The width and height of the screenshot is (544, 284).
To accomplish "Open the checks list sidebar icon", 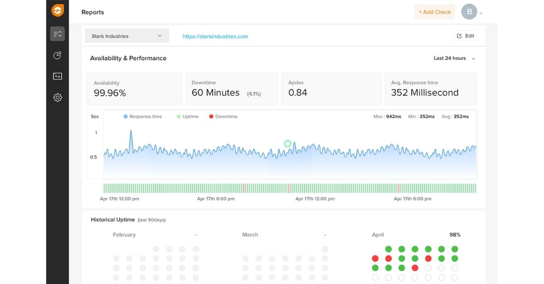I will click(58, 34).
